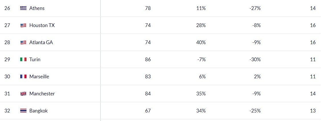Open the Manchester city link
This screenshot has height=121, width=321.
click(x=42, y=94)
